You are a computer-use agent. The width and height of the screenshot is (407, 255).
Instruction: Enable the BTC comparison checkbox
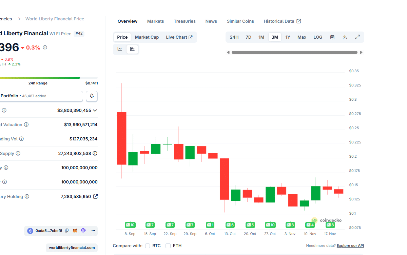(148, 246)
